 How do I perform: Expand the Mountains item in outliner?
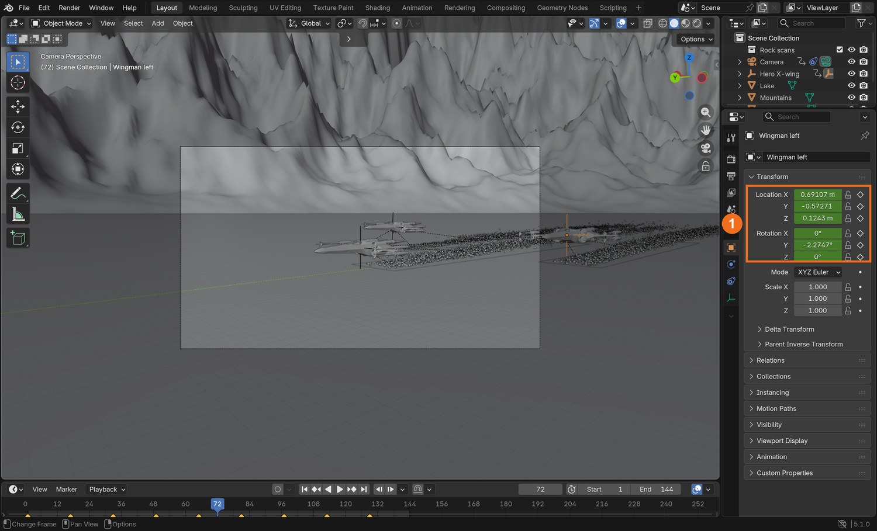[x=739, y=98]
